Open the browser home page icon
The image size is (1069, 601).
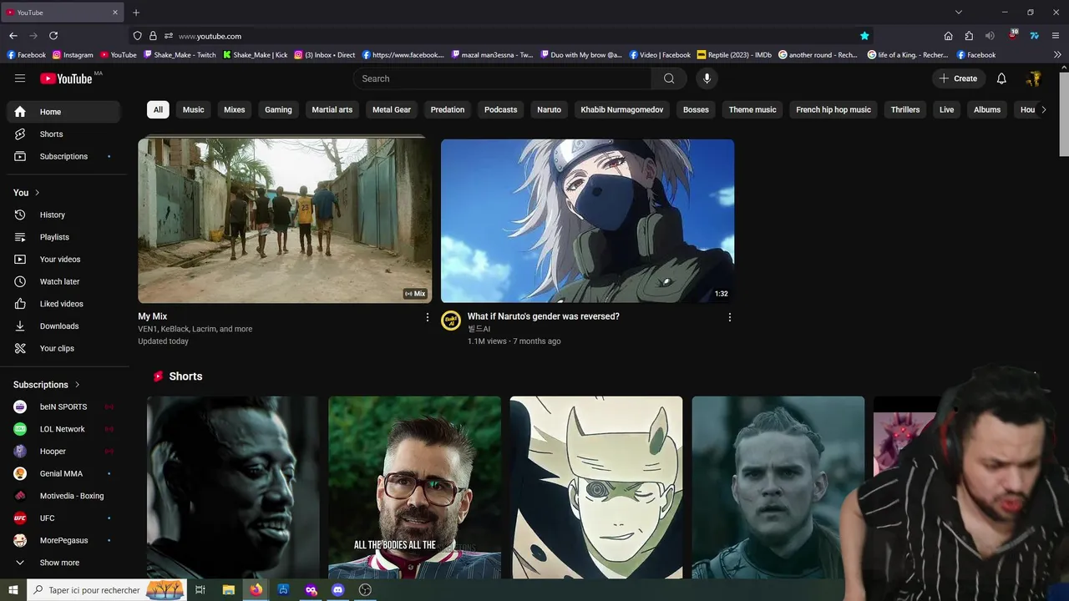[x=948, y=36]
